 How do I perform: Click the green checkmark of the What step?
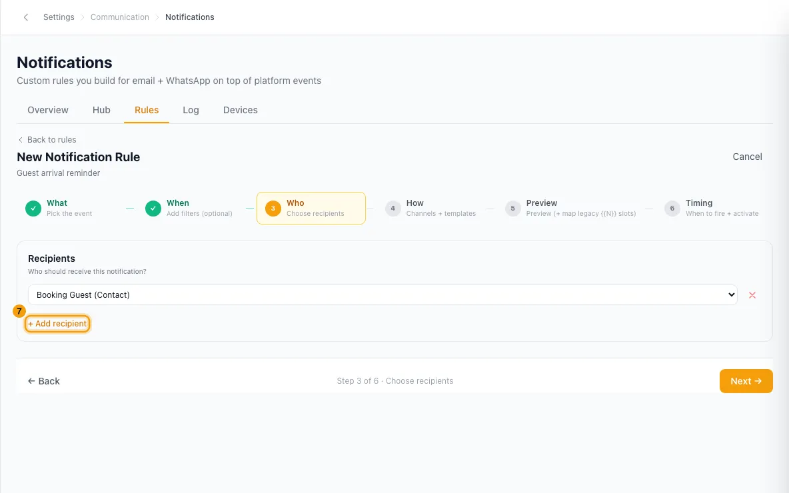pos(33,209)
